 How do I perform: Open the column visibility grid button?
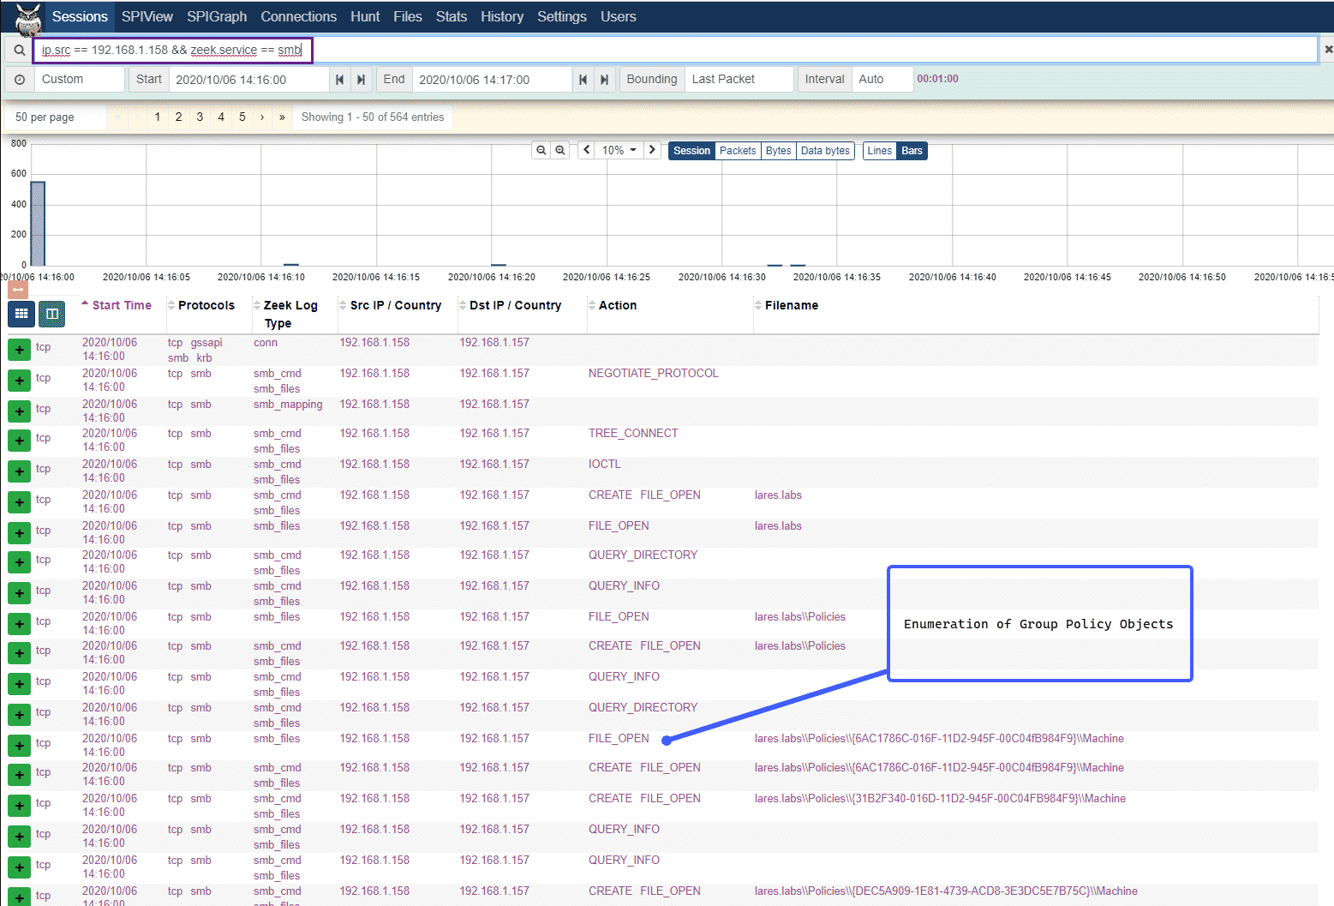(x=21, y=315)
